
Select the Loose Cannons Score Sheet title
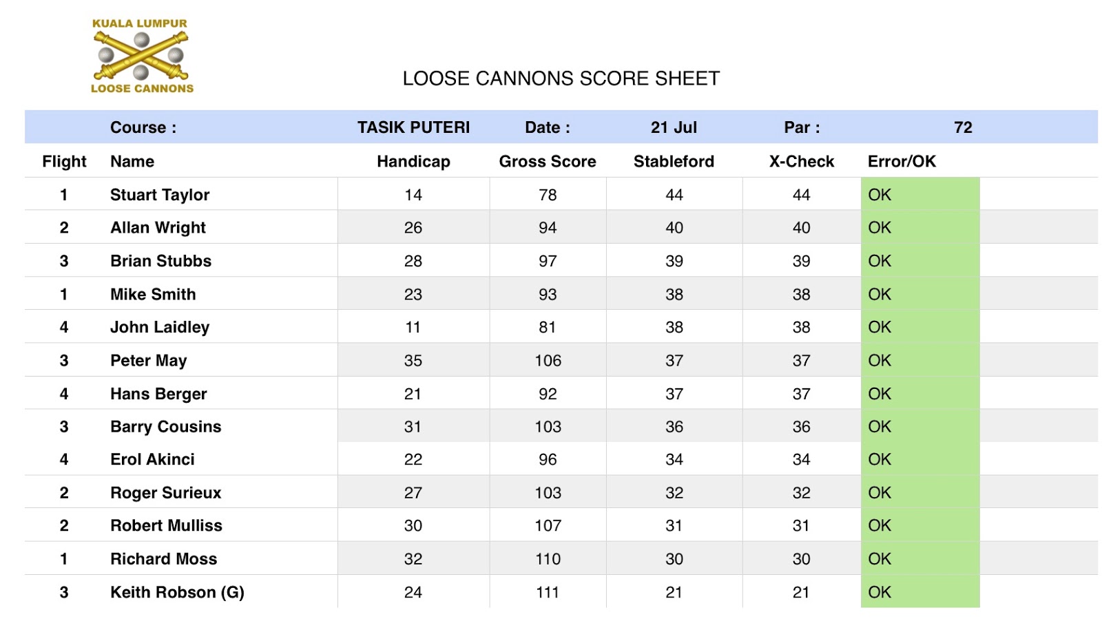click(561, 78)
